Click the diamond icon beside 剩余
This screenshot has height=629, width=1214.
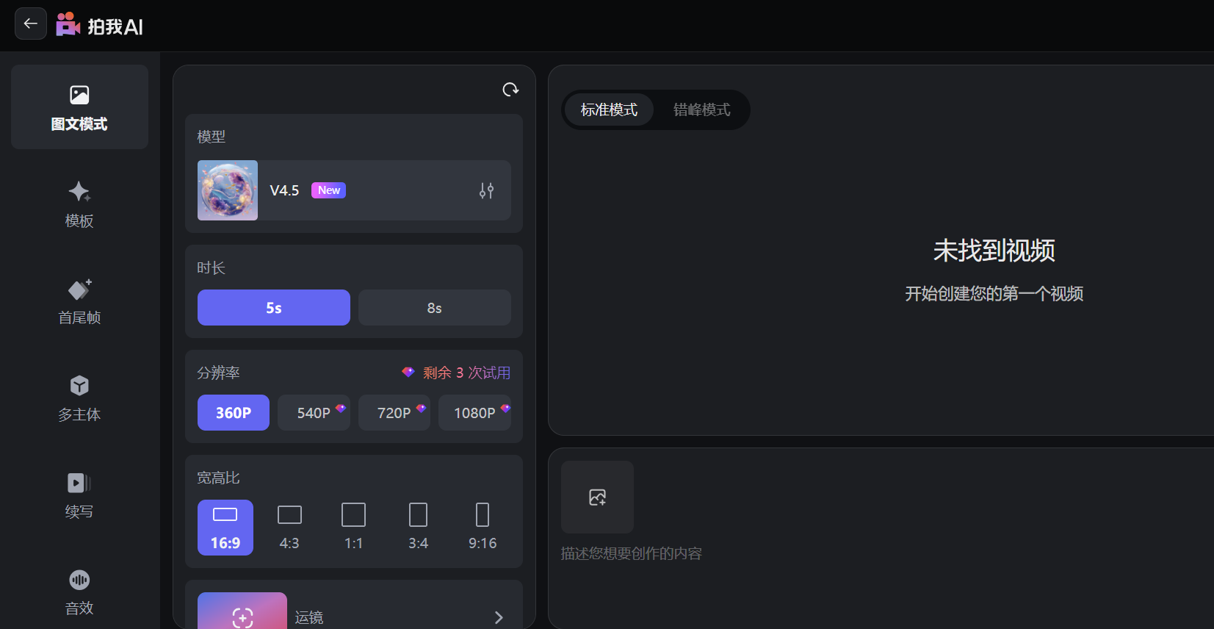click(x=408, y=372)
